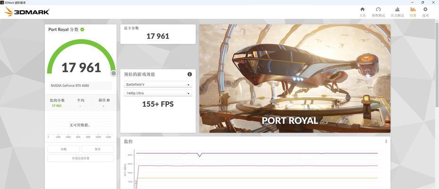Open the 基准测试 benchmarks tab
This screenshot has width=439, height=189.
pos(378,12)
